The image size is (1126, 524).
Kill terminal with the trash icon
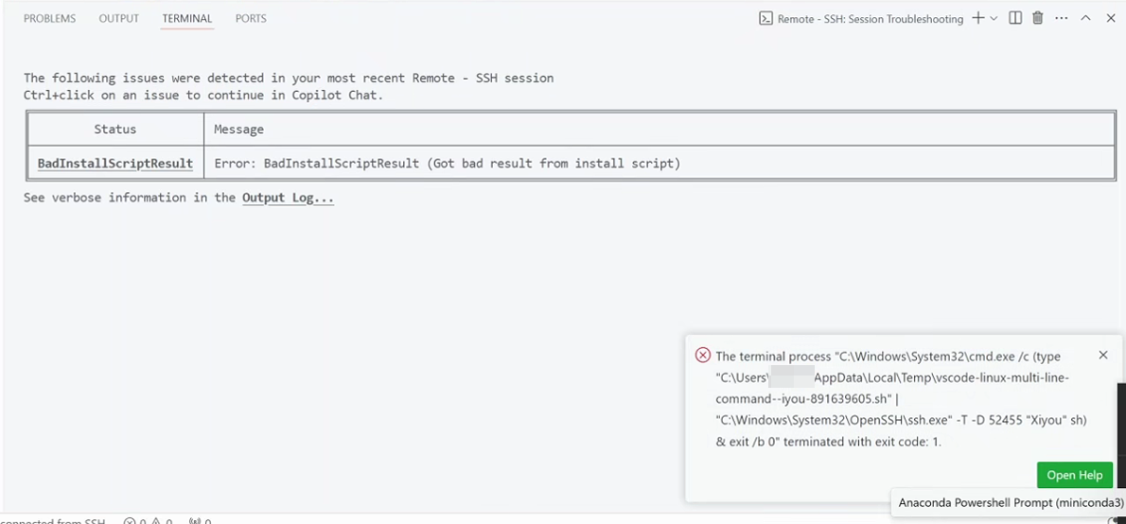point(1038,18)
